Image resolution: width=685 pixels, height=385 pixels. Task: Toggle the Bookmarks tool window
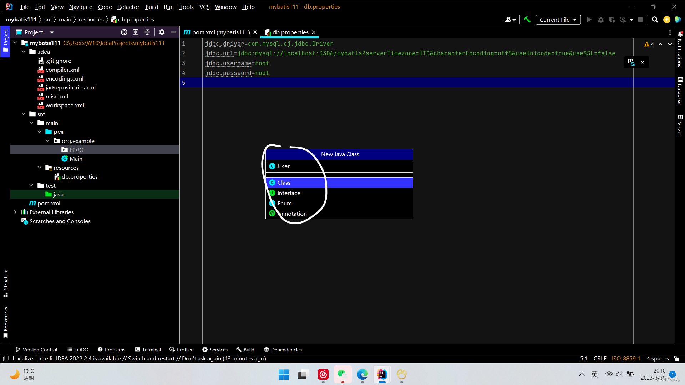pos(6,322)
